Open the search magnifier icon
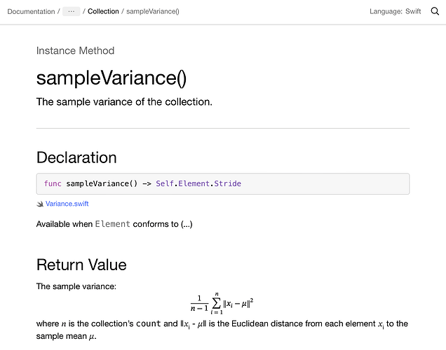This screenshot has height=350, width=446. 435,11
